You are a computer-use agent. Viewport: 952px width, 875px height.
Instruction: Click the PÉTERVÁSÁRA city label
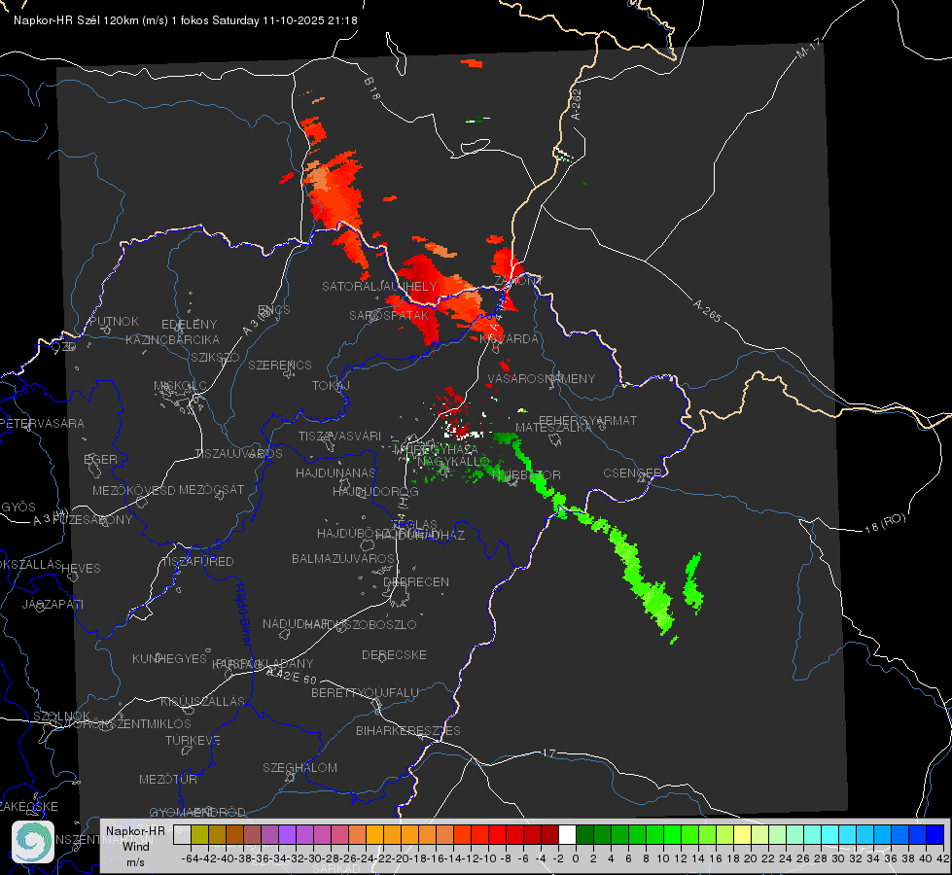[43, 423]
